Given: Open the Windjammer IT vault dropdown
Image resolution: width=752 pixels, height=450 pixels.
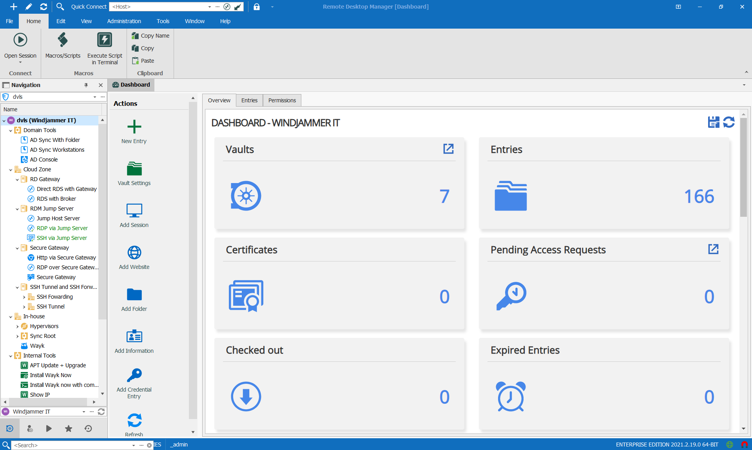Looking at the screenshot, I should 84,412.
